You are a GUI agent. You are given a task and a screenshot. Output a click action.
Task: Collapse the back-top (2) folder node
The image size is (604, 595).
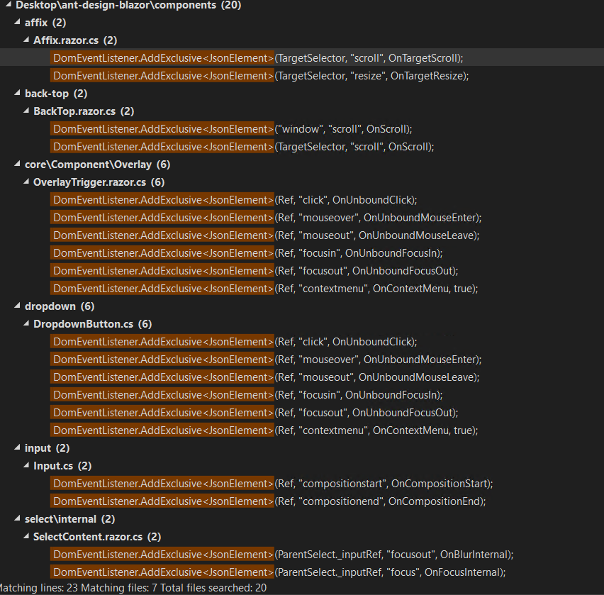coord(17,93)
